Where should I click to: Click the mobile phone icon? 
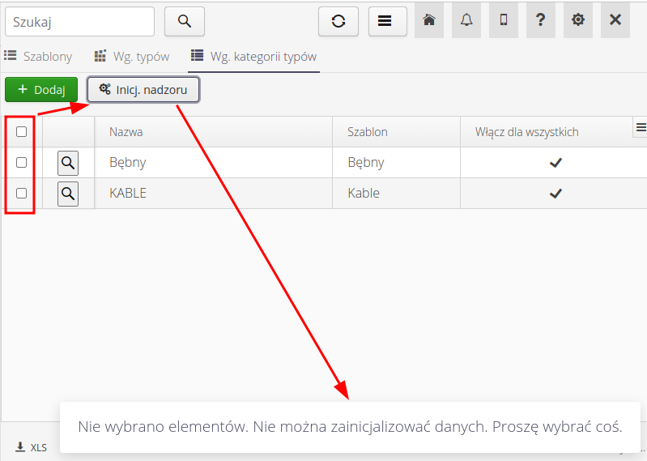tap(504, 20)
